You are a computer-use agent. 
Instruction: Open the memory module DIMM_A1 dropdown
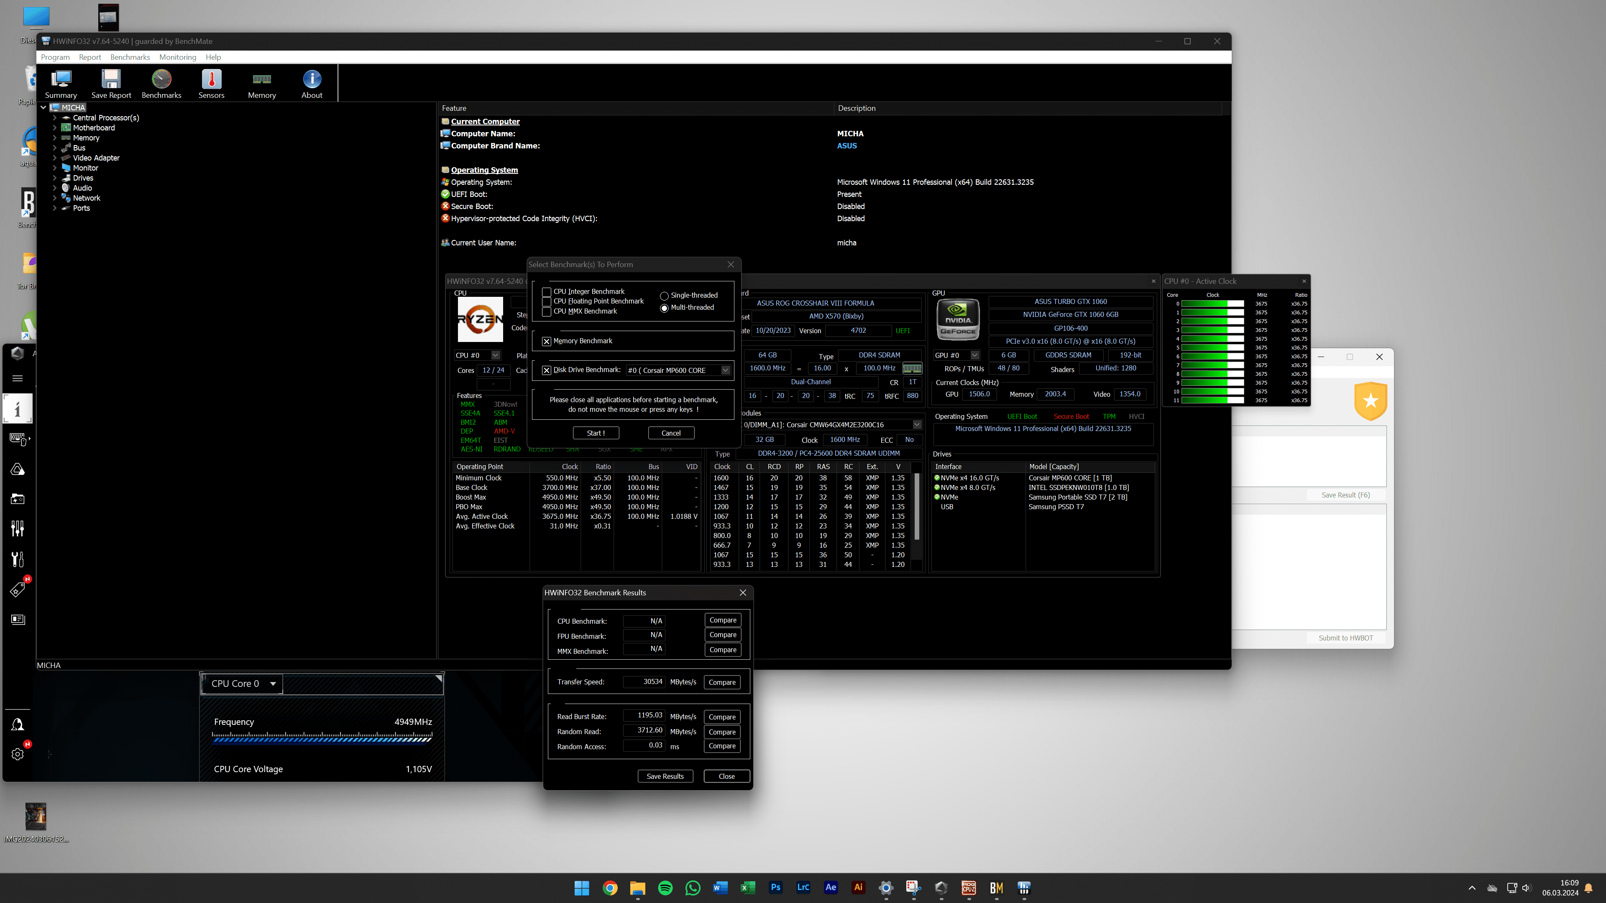coord(917,425)
